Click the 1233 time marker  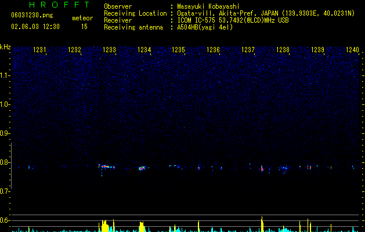(109, 49)
